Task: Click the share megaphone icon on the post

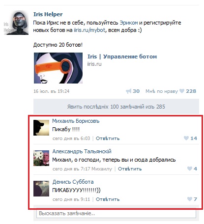Action: coord(128,91)
